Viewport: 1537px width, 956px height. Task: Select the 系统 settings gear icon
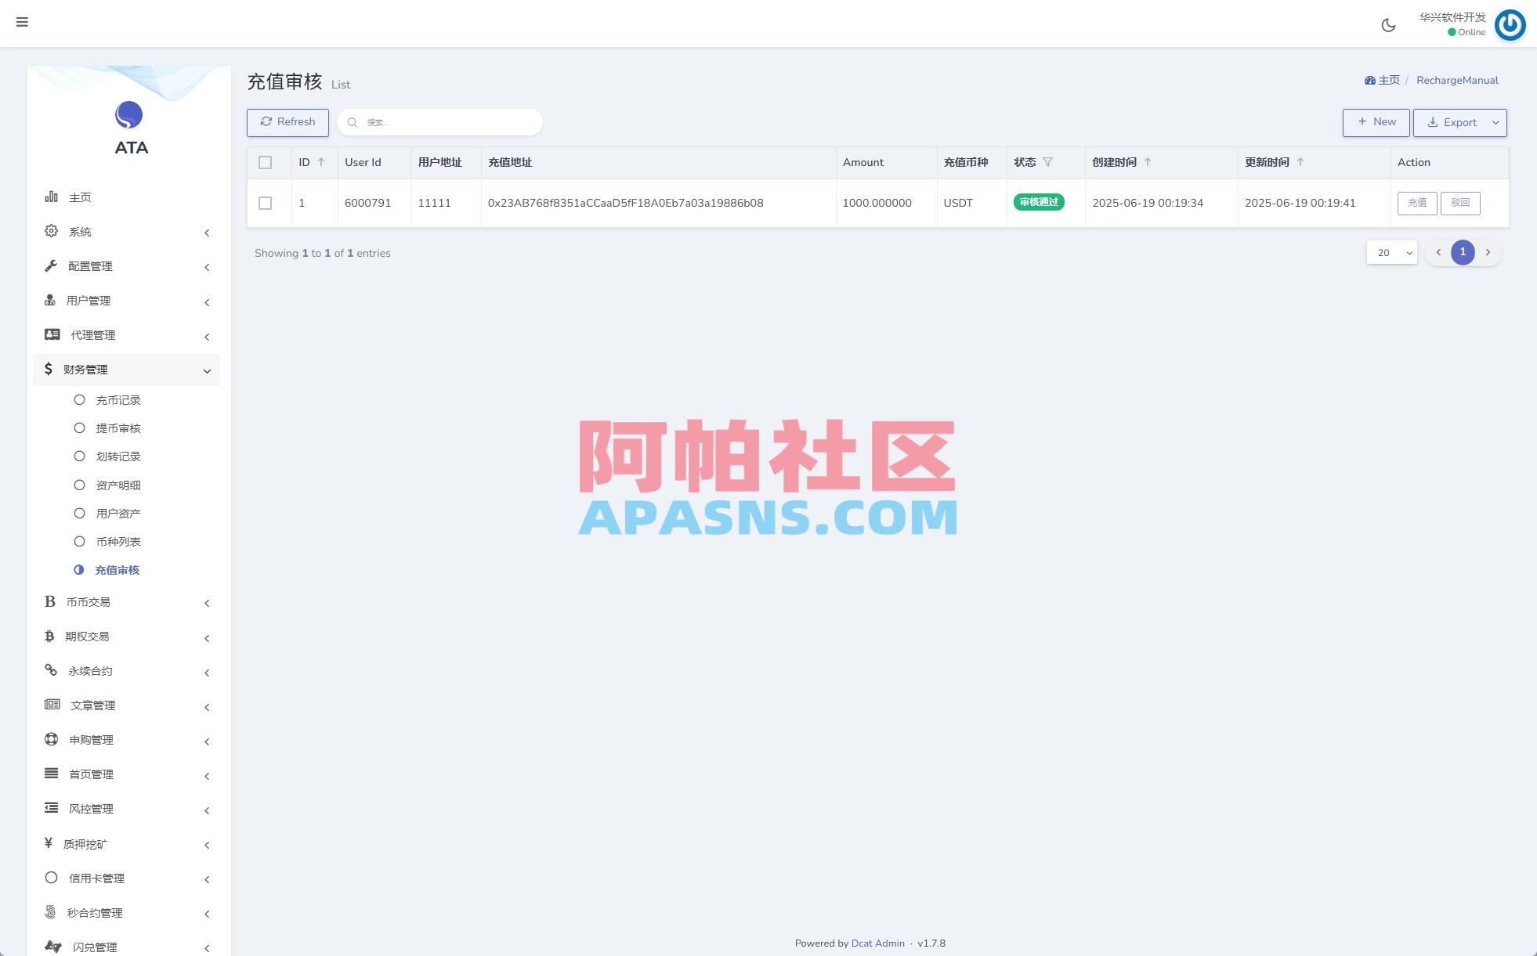tap(50, 232)
